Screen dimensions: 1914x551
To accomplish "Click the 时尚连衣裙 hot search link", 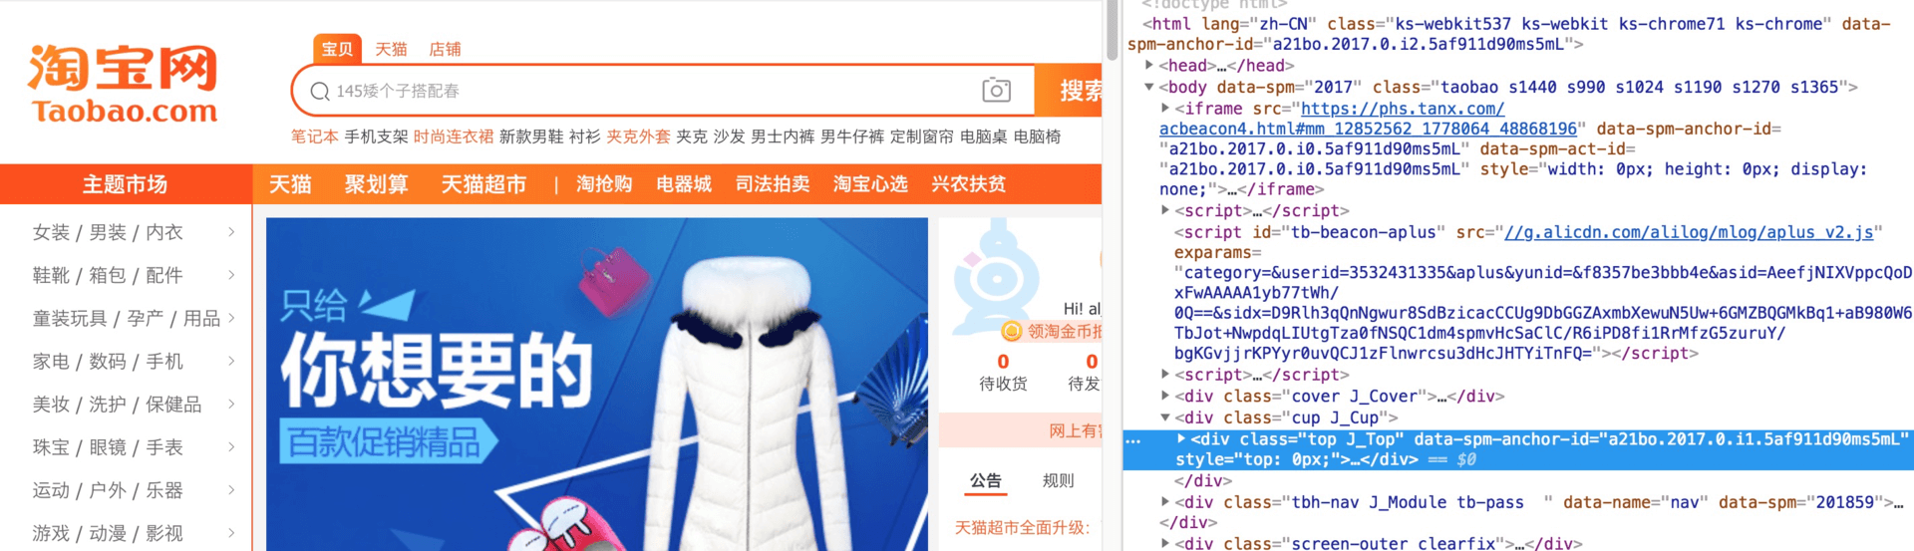I will pyautogui.click(x=454, y=137).
